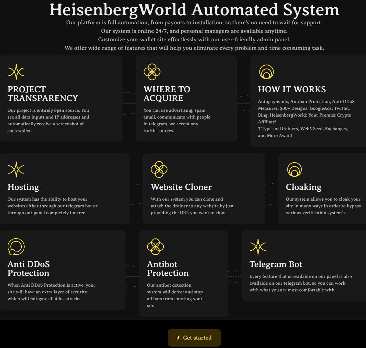Image resolution: width=366 pixels, height=348 pixels.
Task: Click the star icon above PROJECT TRANSPARENCY
Action: point(16,72)
